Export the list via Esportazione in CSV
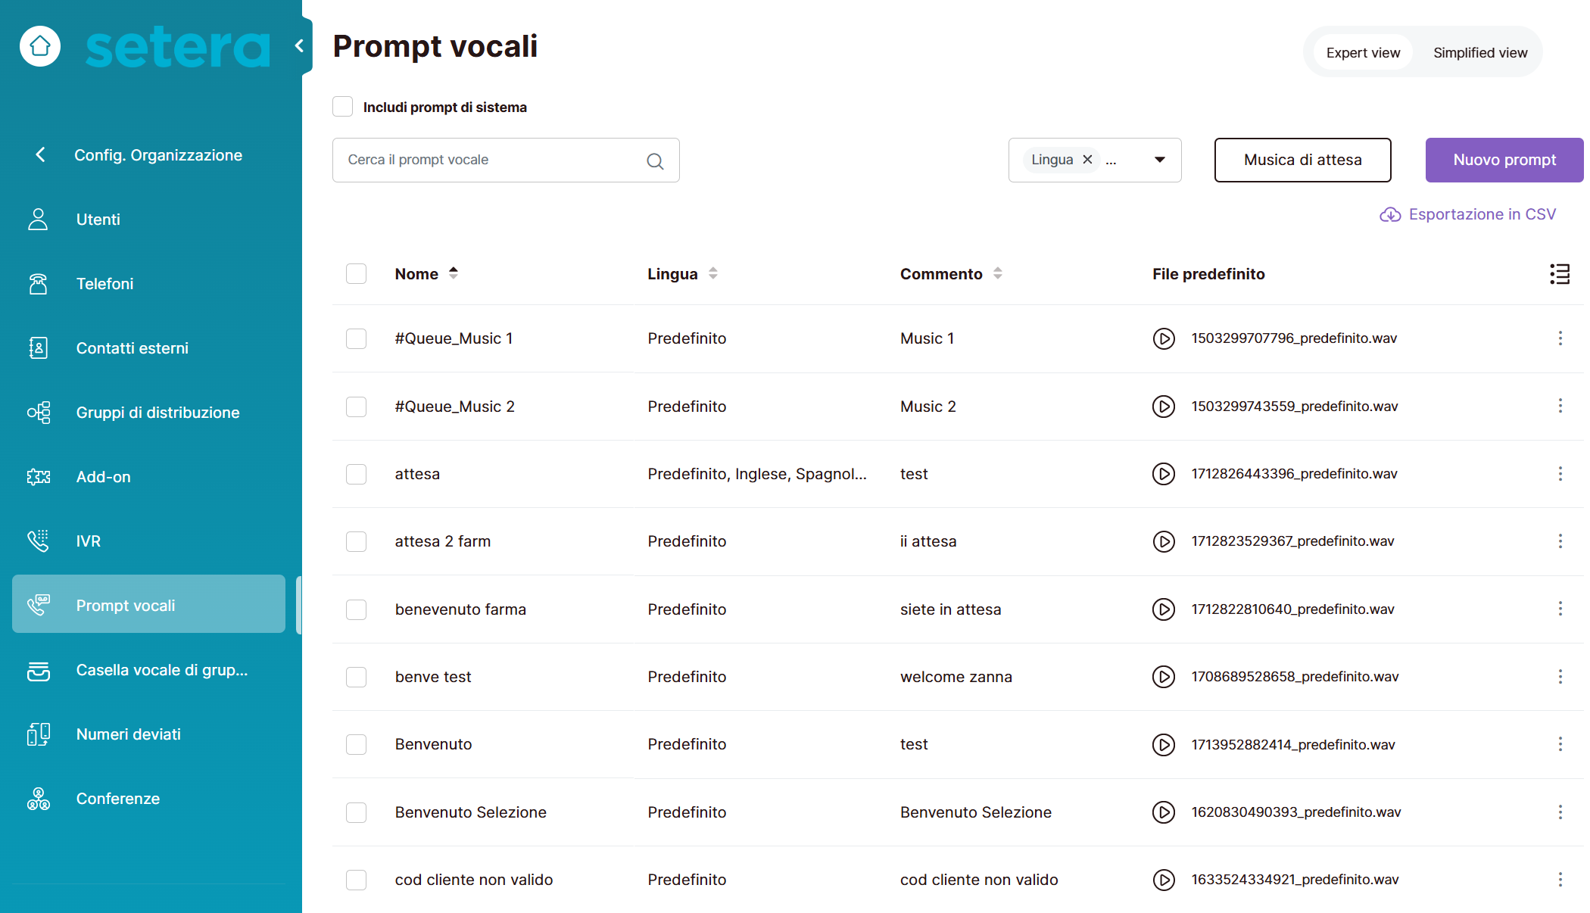Screen dimensions: 1590x913 (1468, 214)
